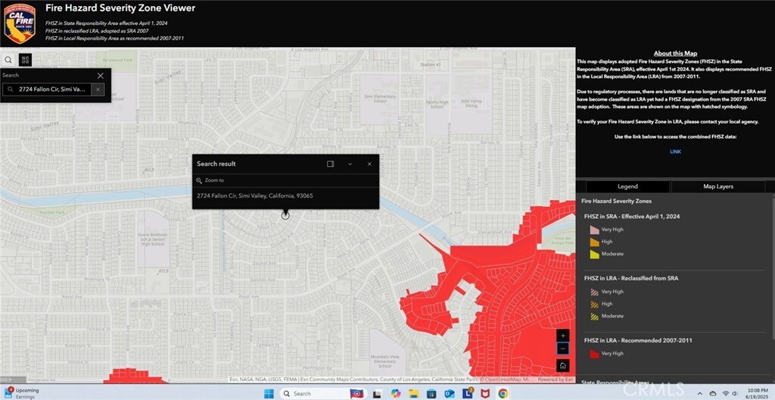Zoom out the map with minus button
Image resolution: width=775 pixels, height=400 pixels.
pyautogui.click(x=563, y=348)
